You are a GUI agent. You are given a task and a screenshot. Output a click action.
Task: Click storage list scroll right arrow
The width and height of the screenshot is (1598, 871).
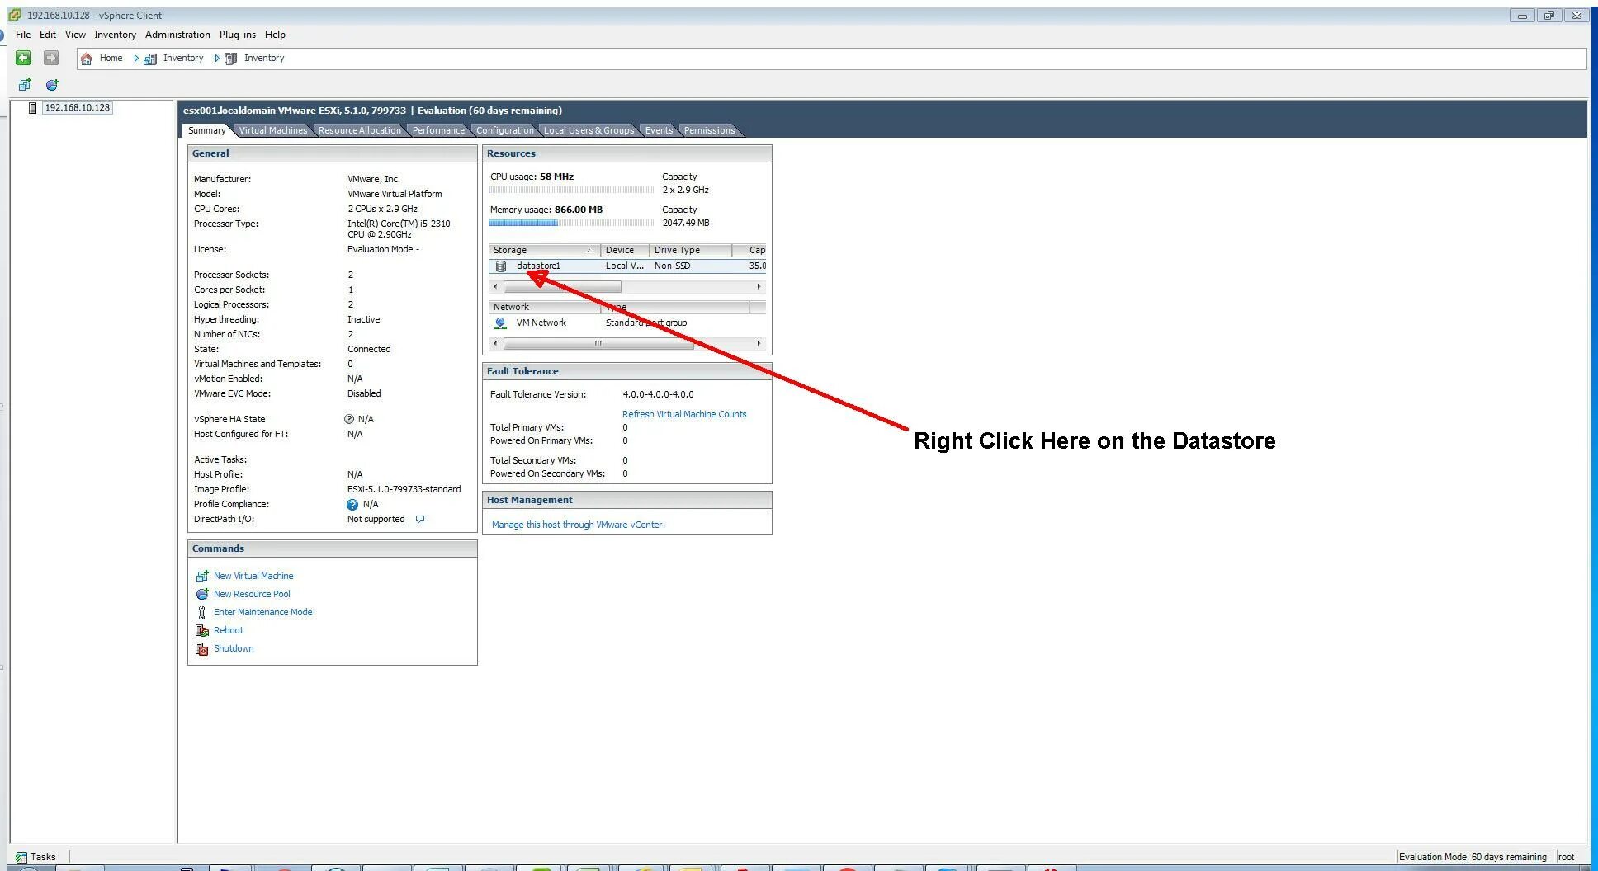[x=759, y=287]
